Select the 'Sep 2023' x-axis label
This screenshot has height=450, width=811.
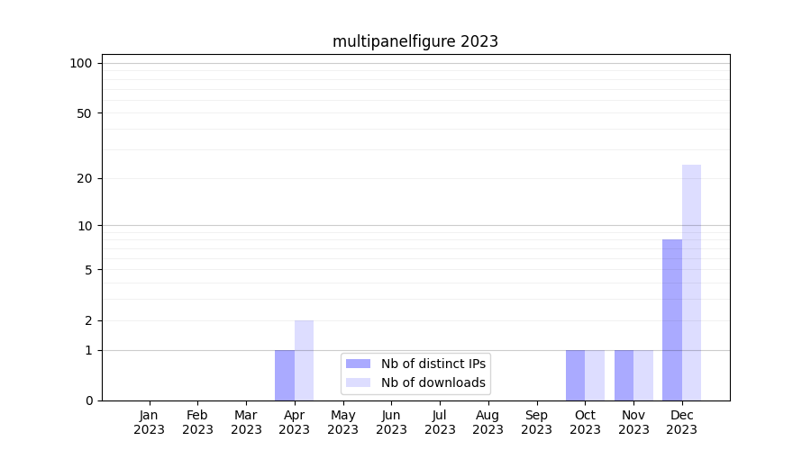tap(536, 422)
